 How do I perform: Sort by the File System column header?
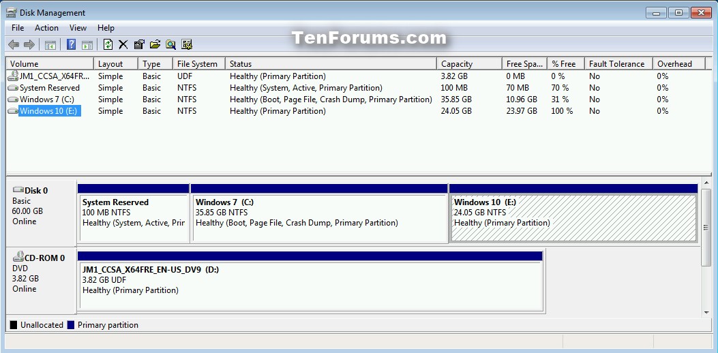point(199,64)
